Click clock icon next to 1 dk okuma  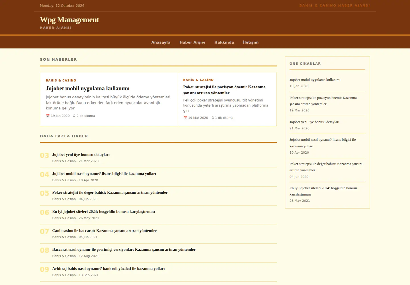(213, 118)
